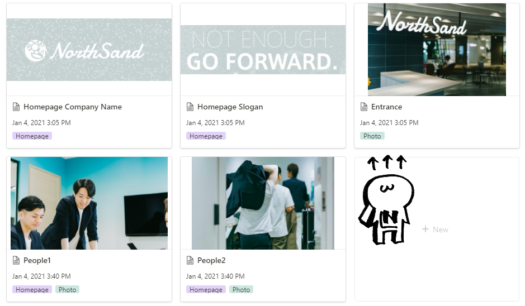Select the Photo tag on Entrance card
Screen dimensions: 525x306
(x=372, y=136)
